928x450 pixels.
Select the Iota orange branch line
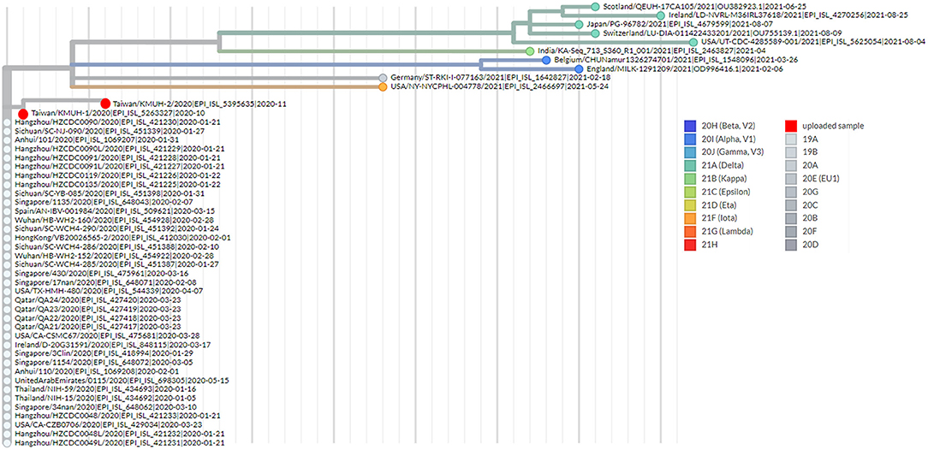click(x=225, y=87)
